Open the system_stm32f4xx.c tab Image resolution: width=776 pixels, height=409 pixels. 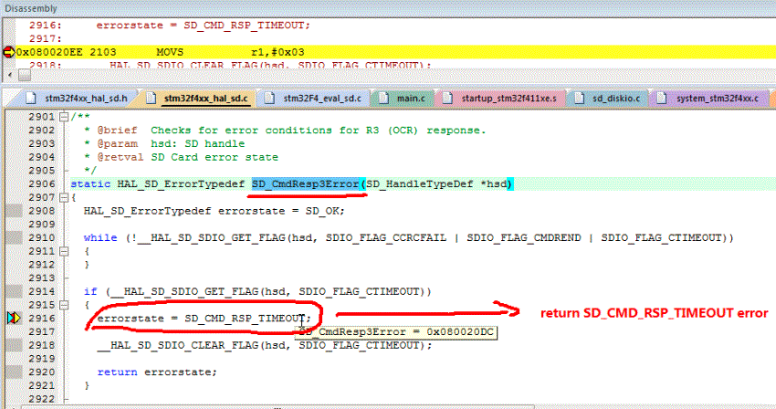click(x=709, y=99)
